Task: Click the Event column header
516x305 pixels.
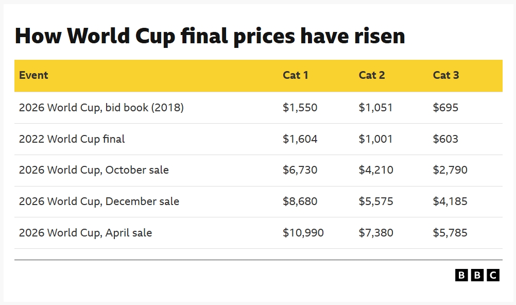Action: pyautogui.click(x=33, y=75)
